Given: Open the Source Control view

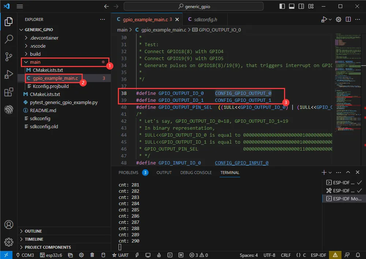Looking at the screenshot, I should (8, 57).
